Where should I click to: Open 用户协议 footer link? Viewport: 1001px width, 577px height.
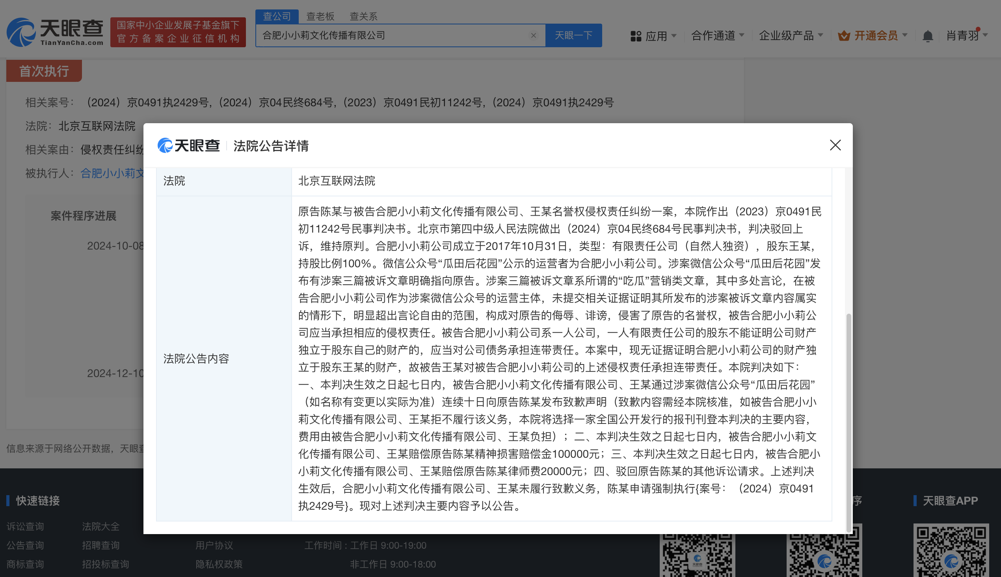pos(214,545)
